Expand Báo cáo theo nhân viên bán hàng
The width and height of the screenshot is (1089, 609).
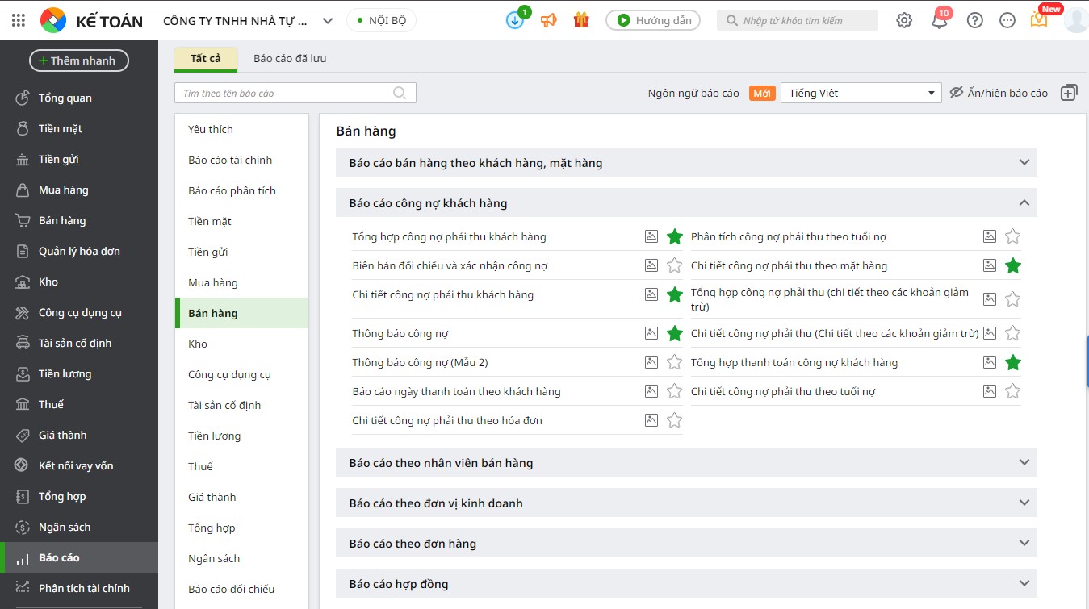pos(686,463)
